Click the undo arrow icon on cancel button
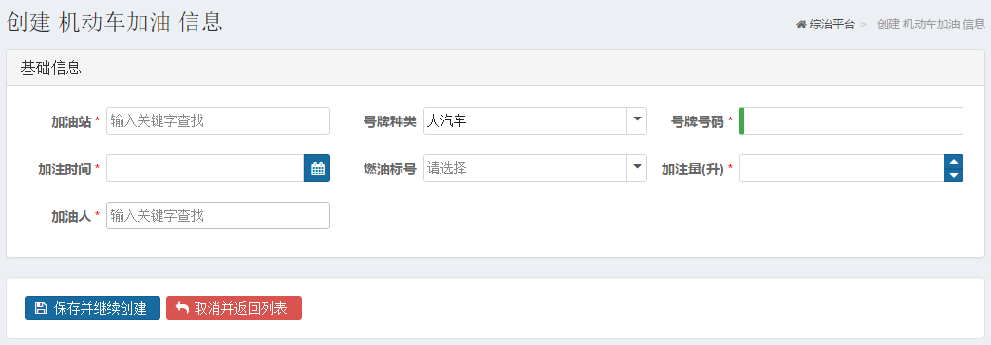 [182, 308]
